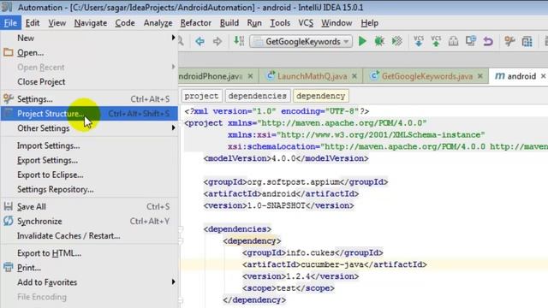Click the Show History toolbar icon
The width and height of the screenshot is (548, 308).
click(x=453, y=41)
